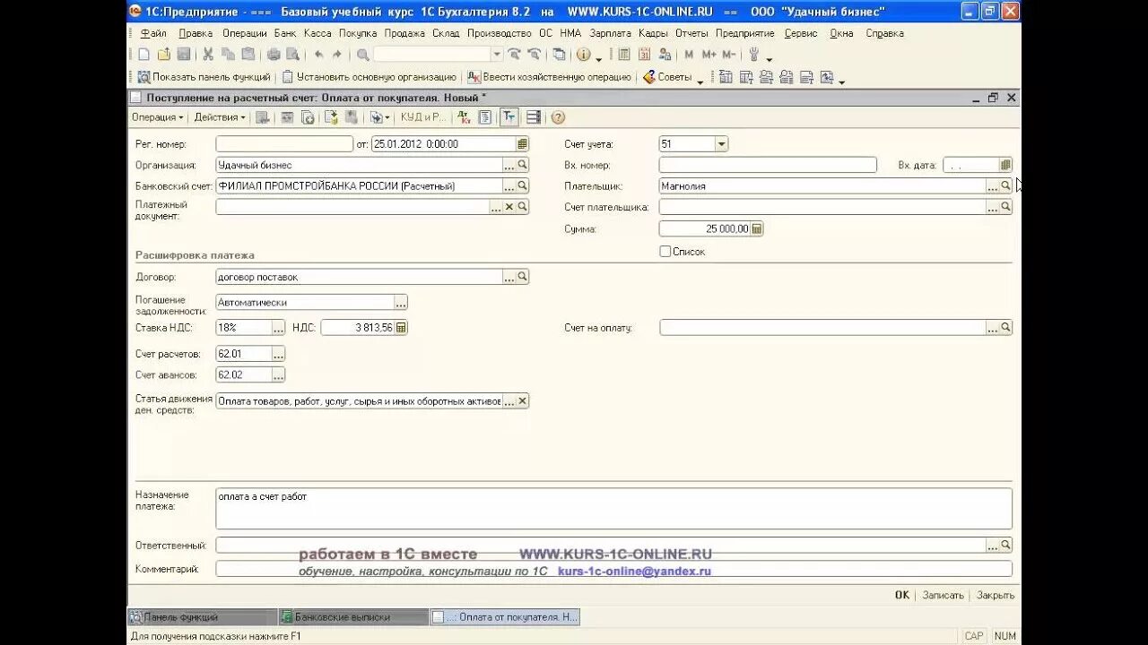Open the Зарплата menu

tap(611, 33)
